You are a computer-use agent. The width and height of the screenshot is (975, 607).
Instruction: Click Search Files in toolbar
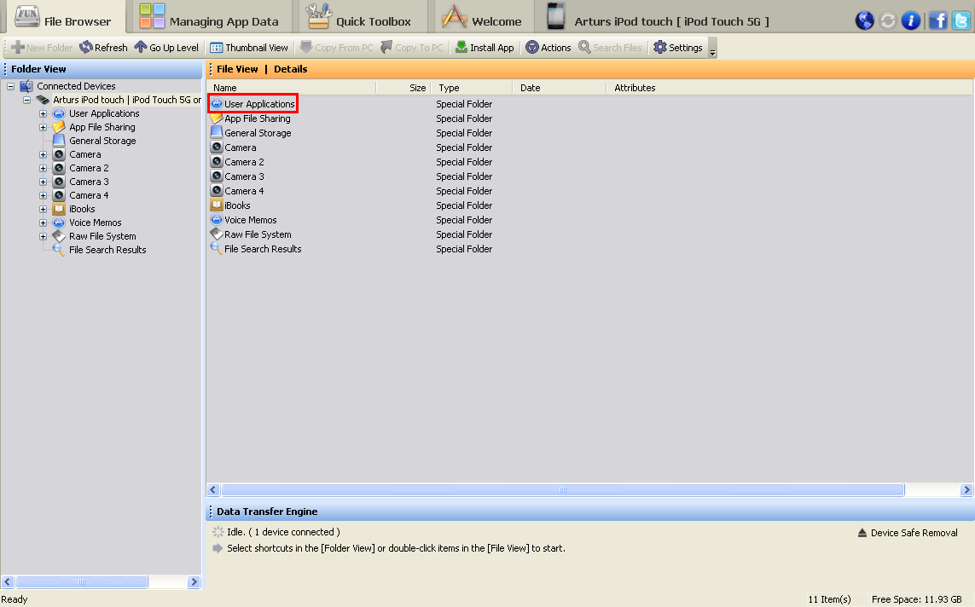point(610,47)
